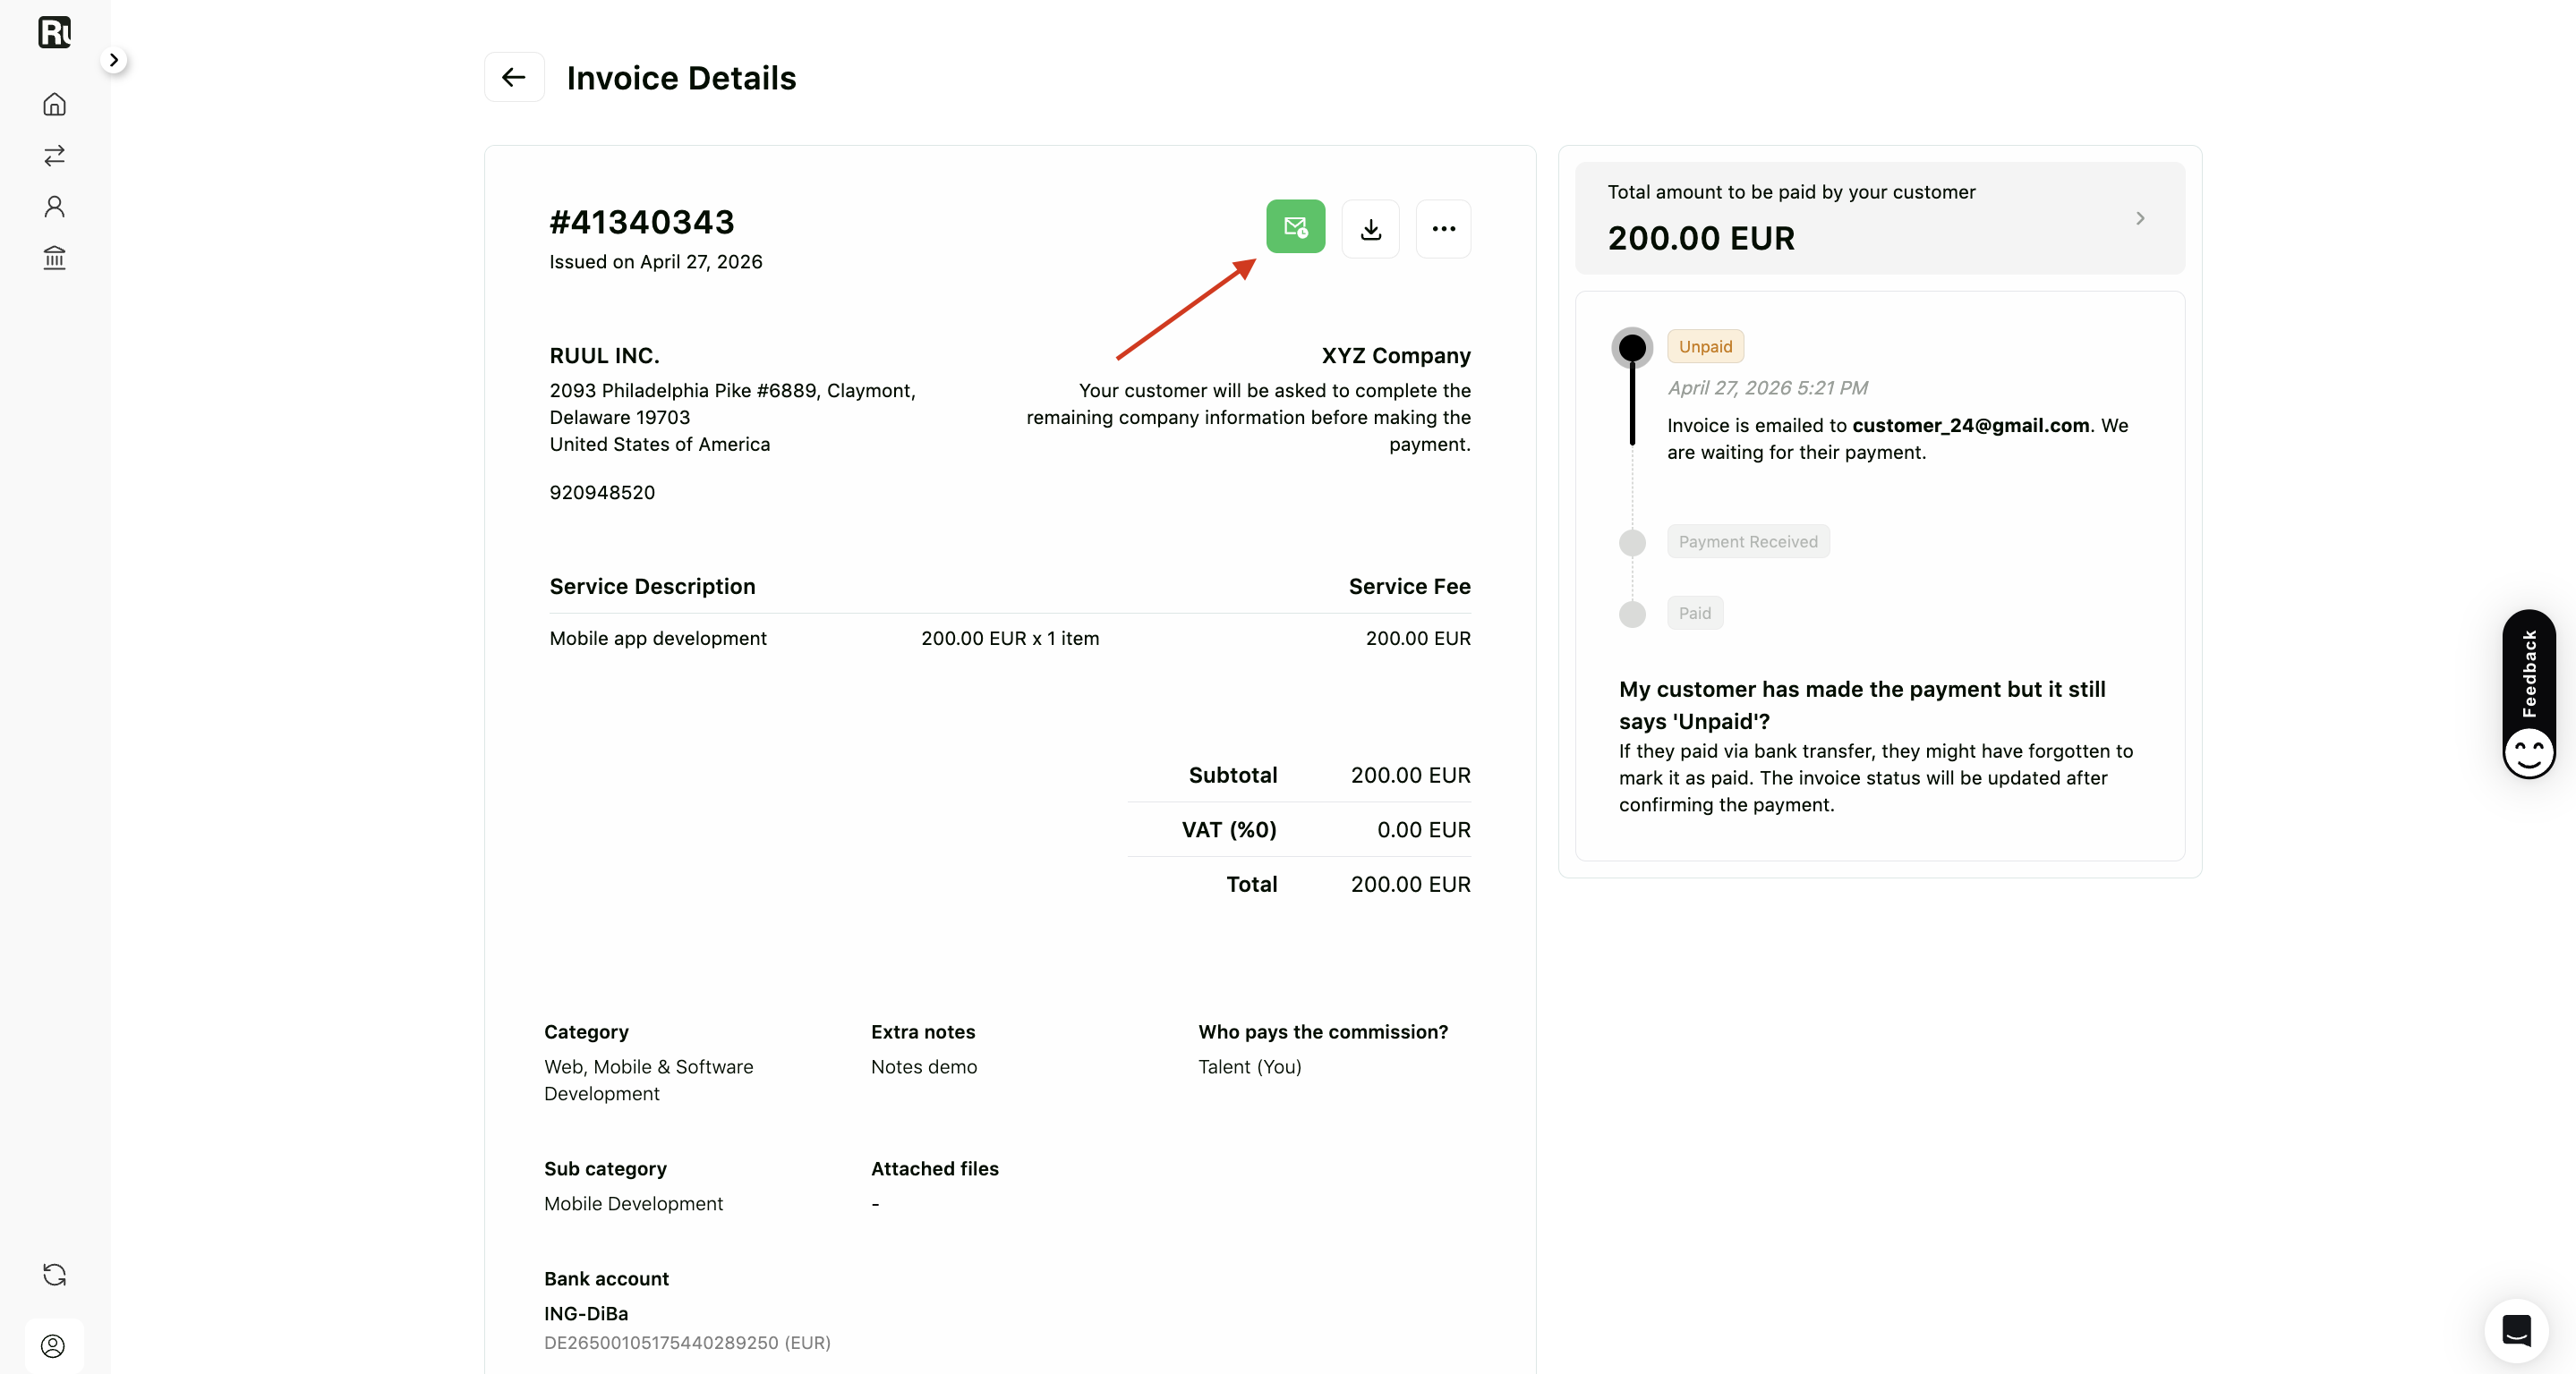Image resolution: width=2576 pixels, height=1374 pixels.
Task: Click the Unpaid status badge
Action: tap(1705, 346)
